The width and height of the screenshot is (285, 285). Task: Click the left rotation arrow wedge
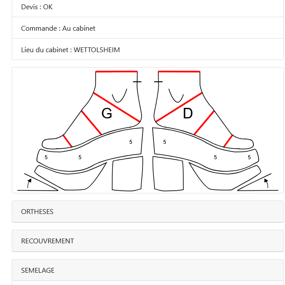point(38,182)
